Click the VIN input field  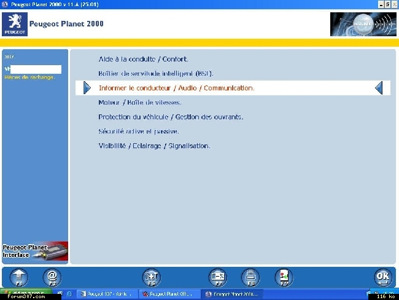pos(36,69)
